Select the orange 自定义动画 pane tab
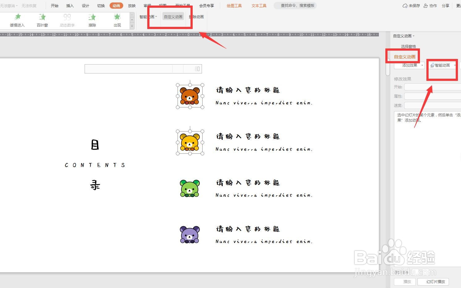Viewport: 461px width, 288px height. (405, 57)
